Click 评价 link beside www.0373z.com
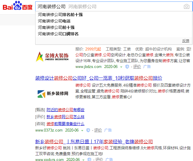The width and height of the screenshot is (193, 161). click(98, 130)
